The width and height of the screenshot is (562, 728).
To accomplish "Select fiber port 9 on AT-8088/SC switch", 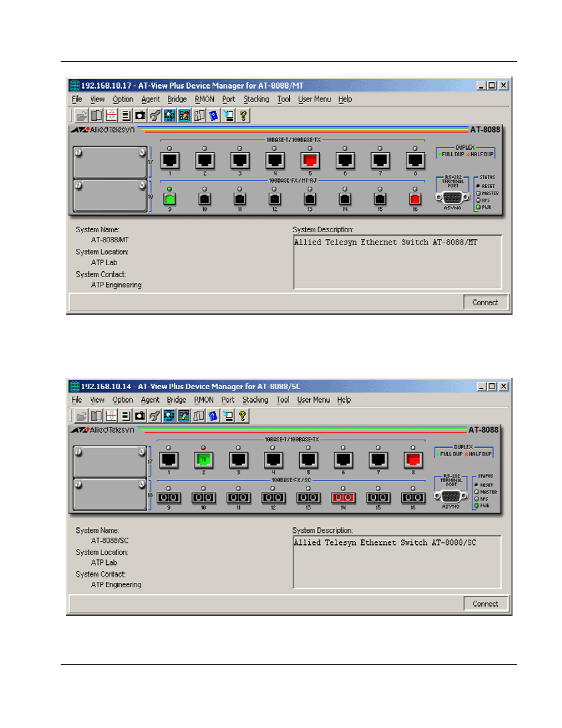I will click(168, 498).
